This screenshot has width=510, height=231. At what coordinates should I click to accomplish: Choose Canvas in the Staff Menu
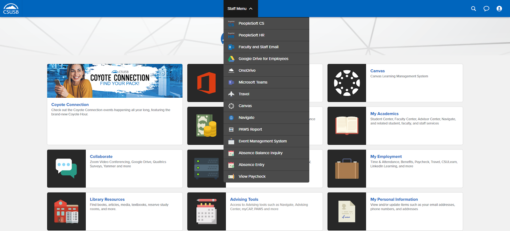tap(266, 106)
